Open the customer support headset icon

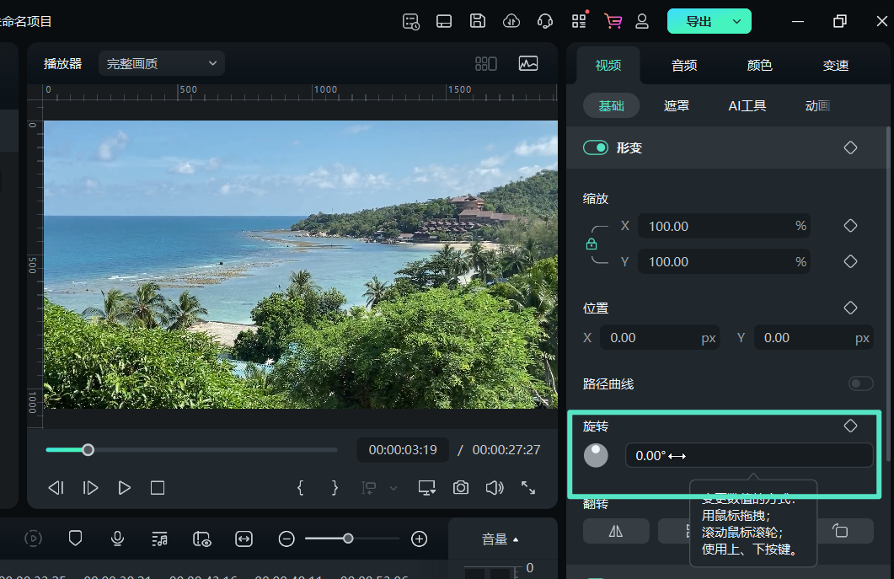tap(545, 21)
